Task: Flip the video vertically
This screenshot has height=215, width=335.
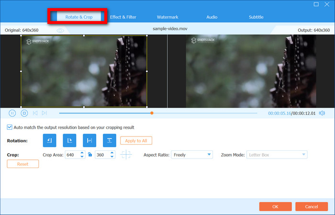Action: 110,140
